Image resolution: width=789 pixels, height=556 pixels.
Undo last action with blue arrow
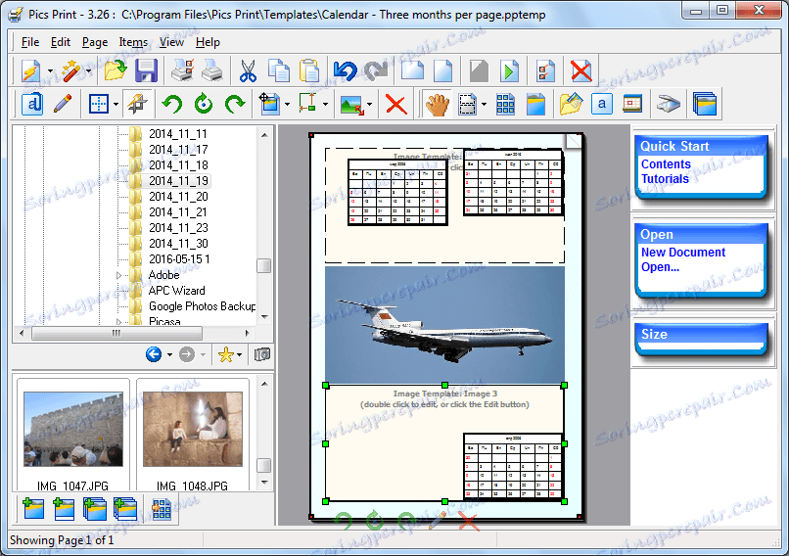tap(346, 70)
